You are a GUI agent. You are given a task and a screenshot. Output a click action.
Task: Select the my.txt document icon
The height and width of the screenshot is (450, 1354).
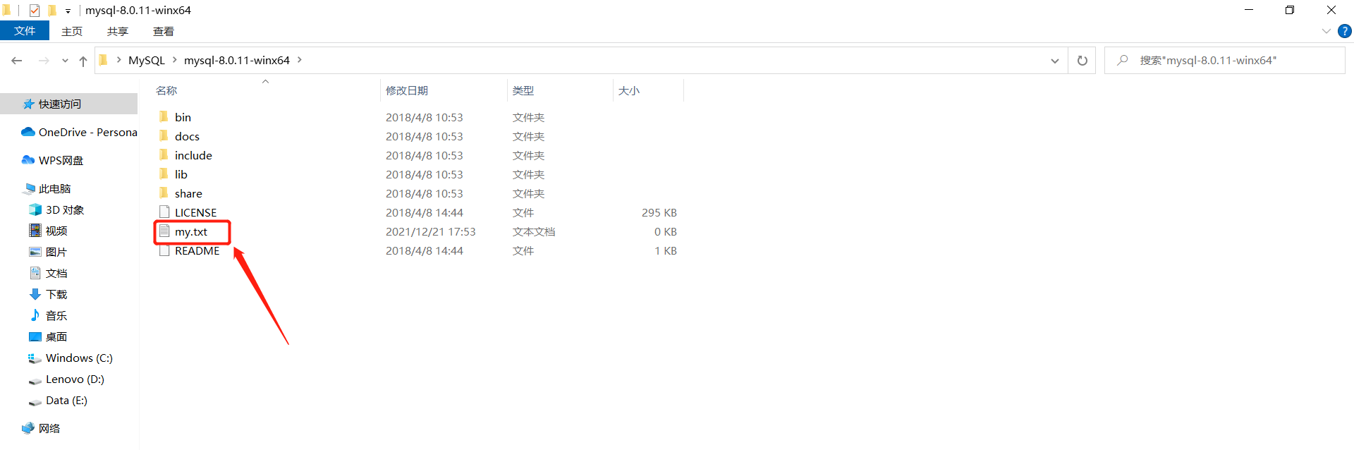click(164, 231)
